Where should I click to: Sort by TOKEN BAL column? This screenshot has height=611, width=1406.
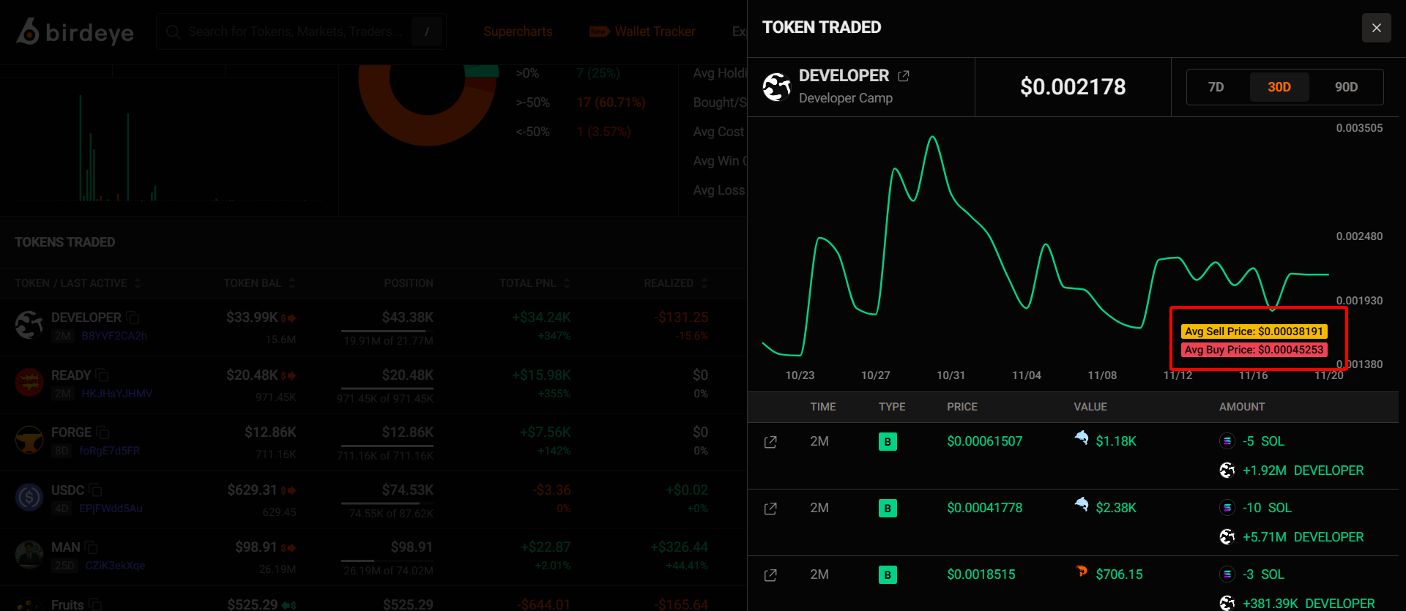(260, 283)
